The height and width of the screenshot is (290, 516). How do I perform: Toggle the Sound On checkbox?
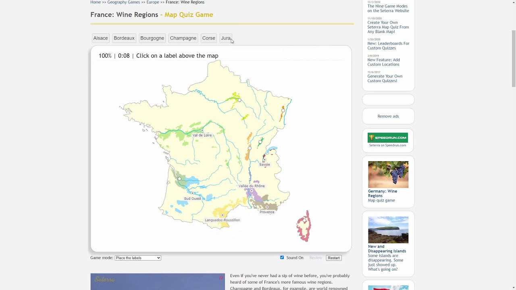(282, 257)
